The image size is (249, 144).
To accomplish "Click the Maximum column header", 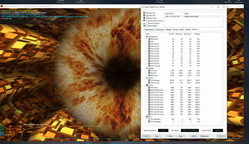I will [187, 34].
